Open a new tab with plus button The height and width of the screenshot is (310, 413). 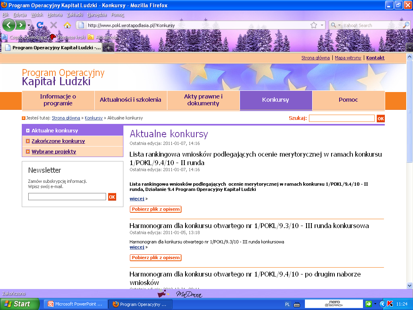[108, 48]
